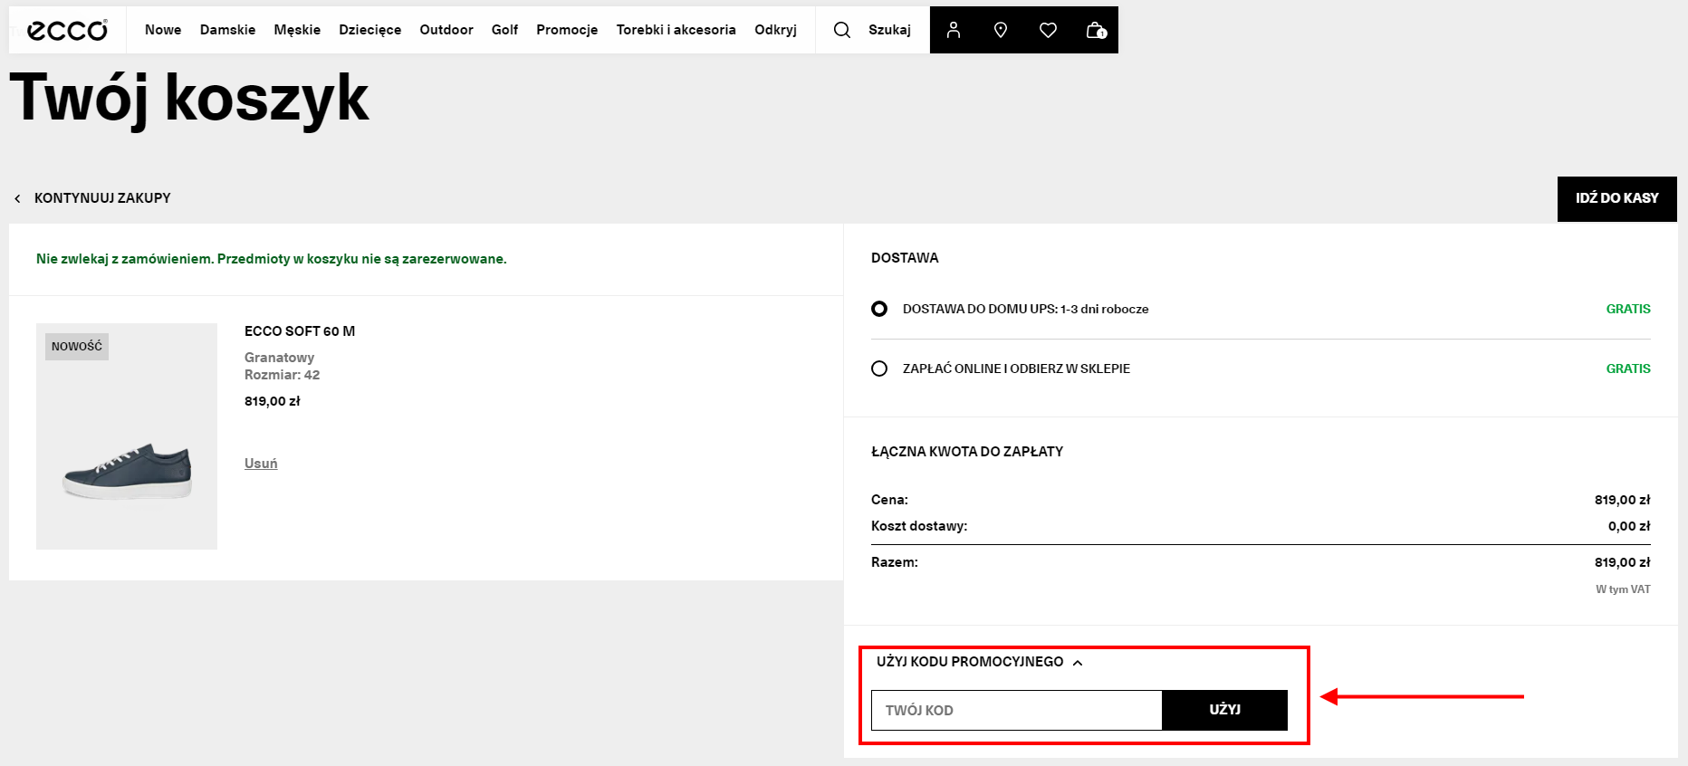
Task: Open the Promocje menu
Action: coord(567,30)
